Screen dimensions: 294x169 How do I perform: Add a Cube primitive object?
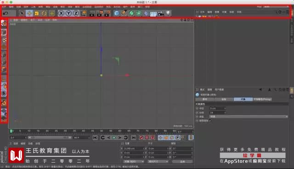click(x=117, y=13)
